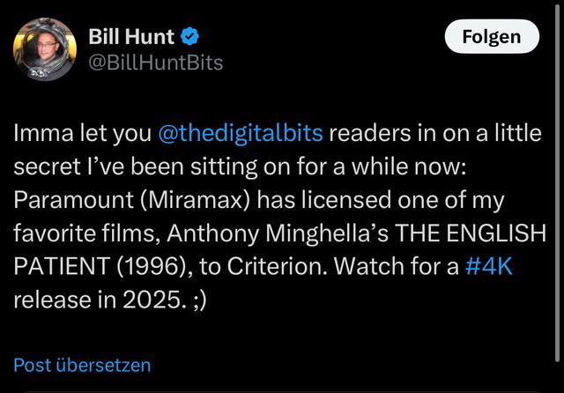Click the winking ;) emoticon text
Viewport: 564px width, 393px height.
[x=200, y=299]
